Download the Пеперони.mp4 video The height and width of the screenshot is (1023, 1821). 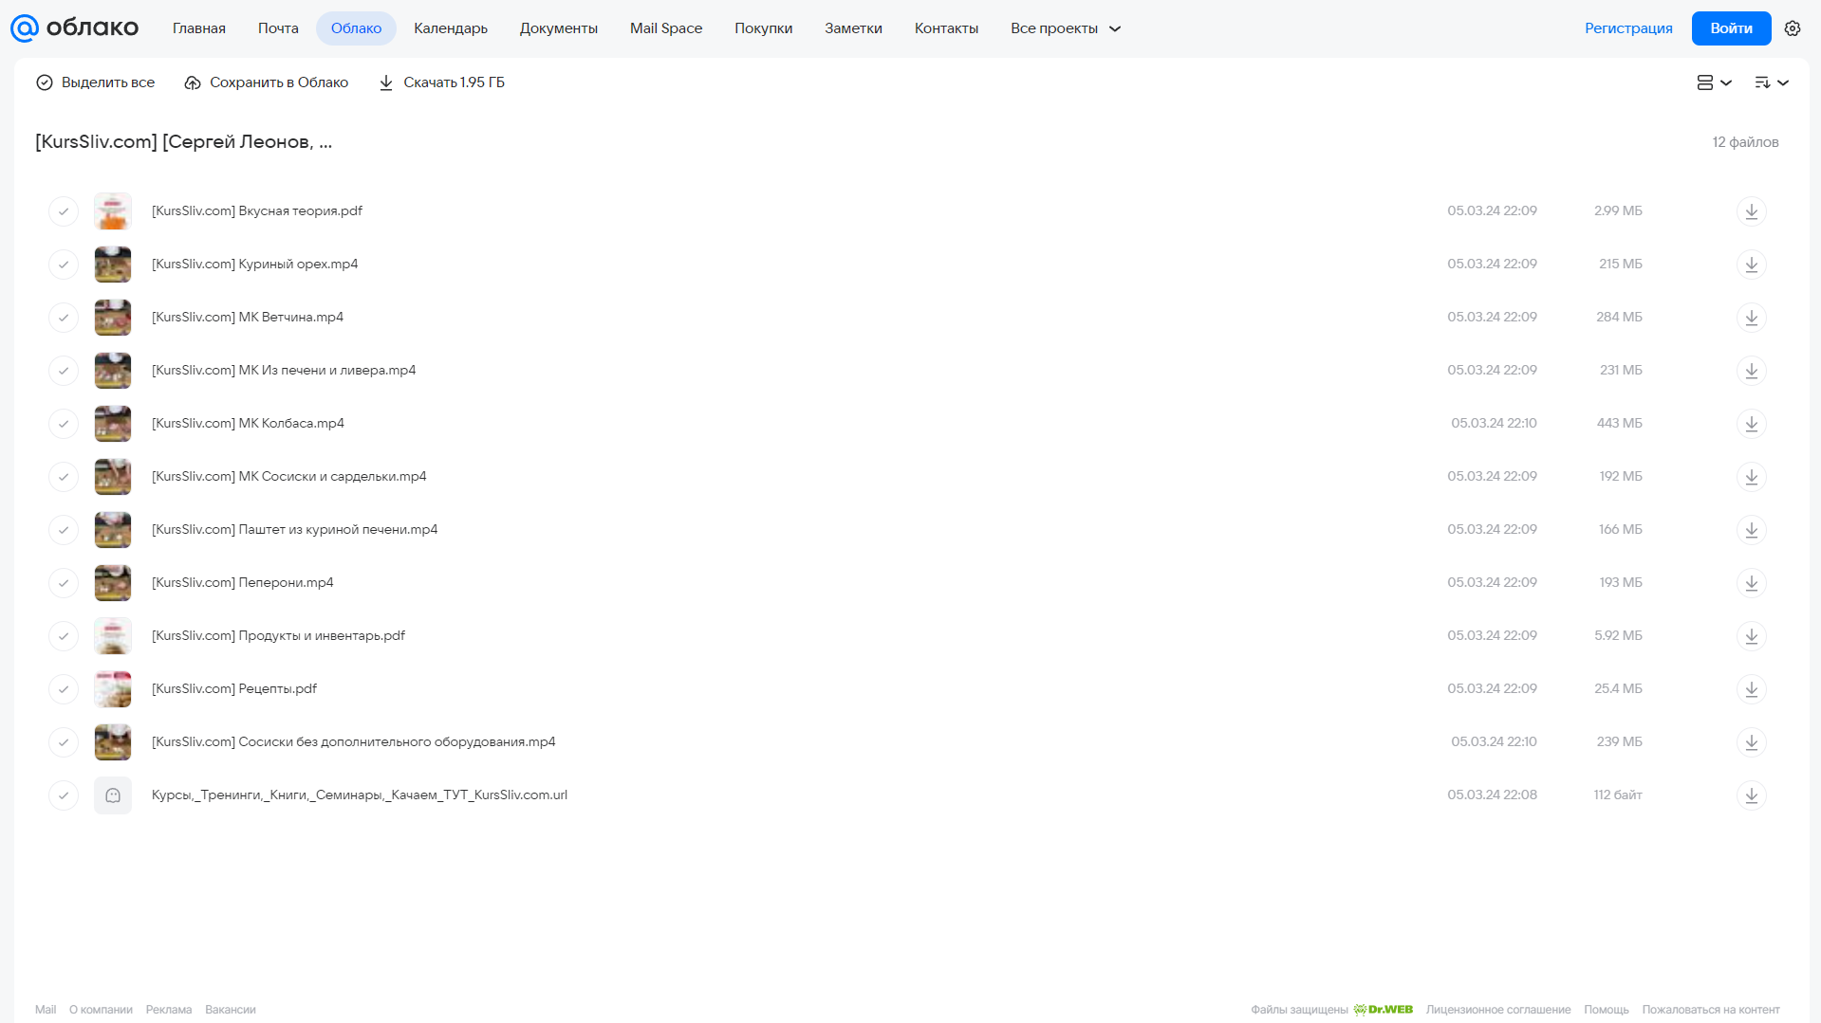[x=1752, y=583]
